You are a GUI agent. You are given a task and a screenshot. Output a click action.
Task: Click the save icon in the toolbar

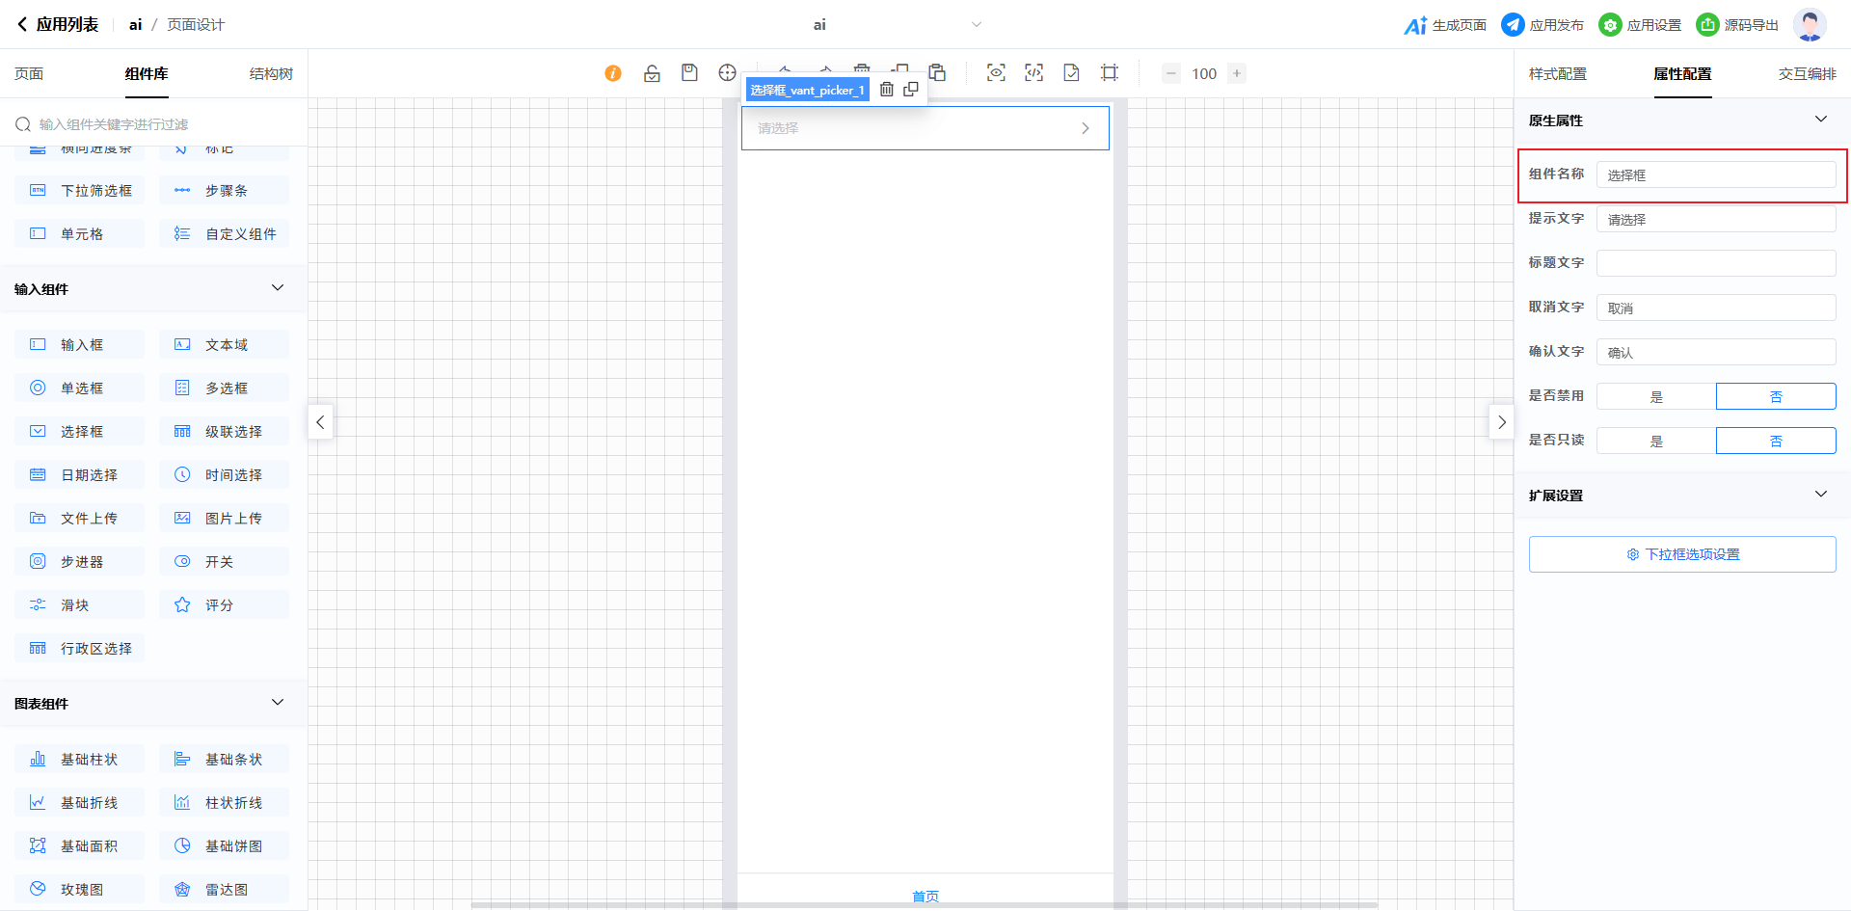(x=689, y=73)
